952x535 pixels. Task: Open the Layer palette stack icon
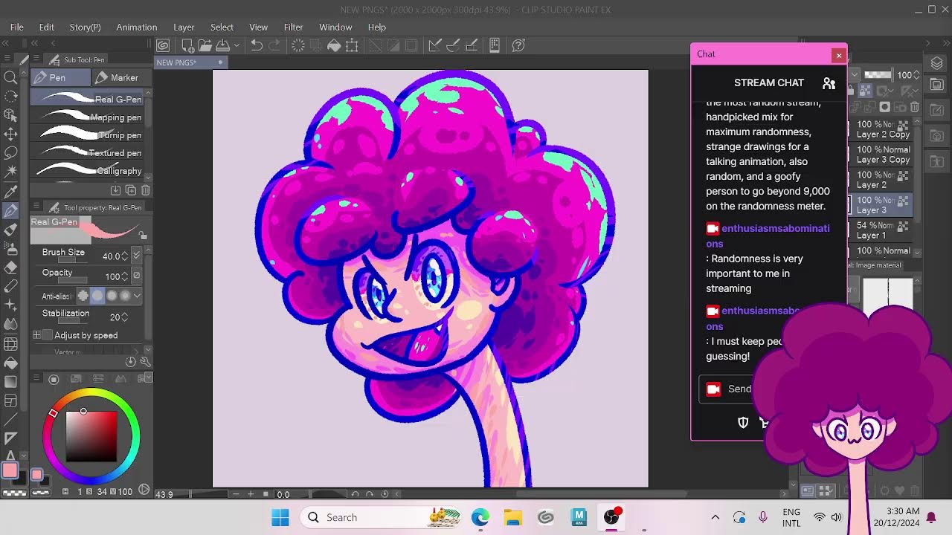pos(937,64)
